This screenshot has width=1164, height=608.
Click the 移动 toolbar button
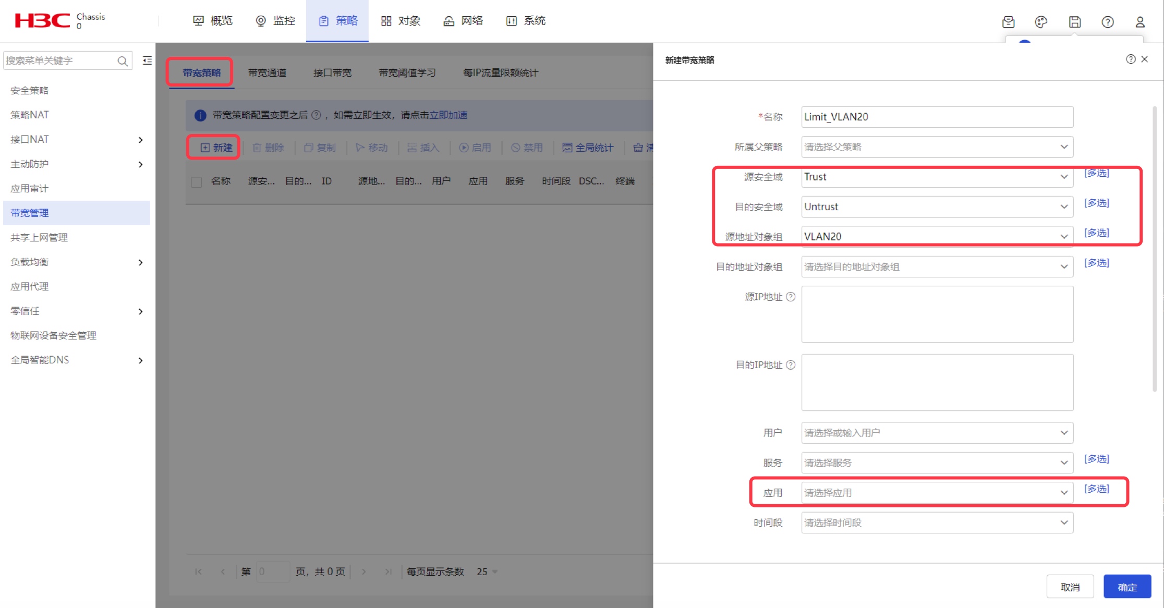pyautogui.click(x=371, y=148)
